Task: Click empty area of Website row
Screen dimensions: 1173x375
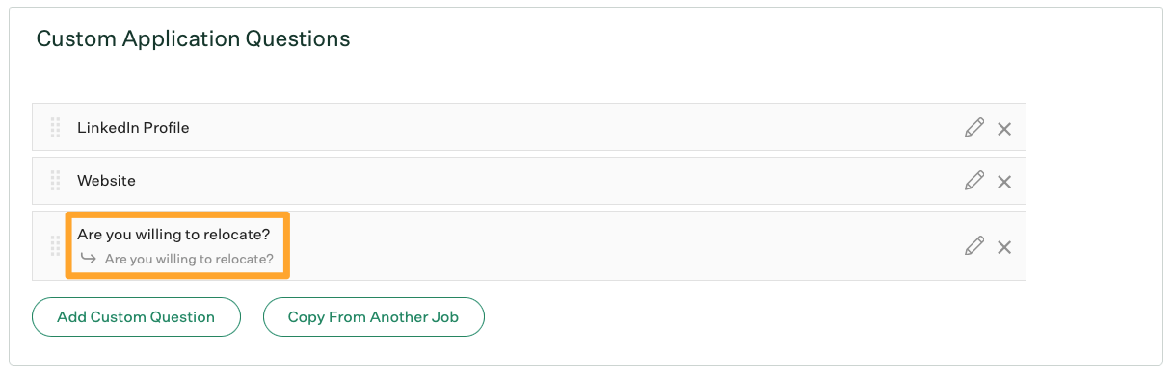Action: click(578, 181)
